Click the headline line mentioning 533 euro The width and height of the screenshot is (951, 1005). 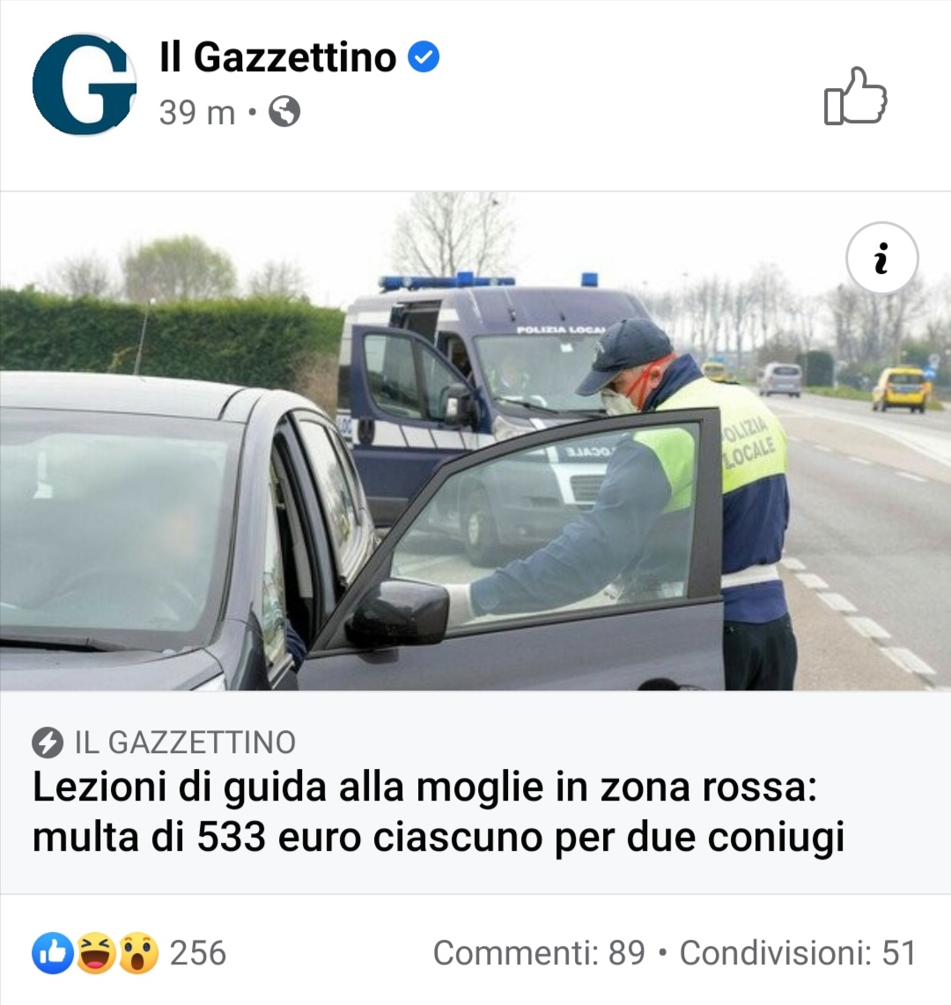click(439, 837)
